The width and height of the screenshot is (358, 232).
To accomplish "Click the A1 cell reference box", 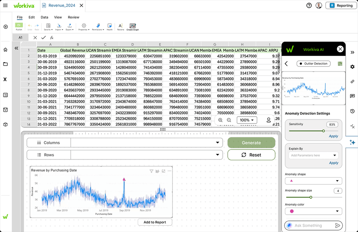I will click(x=21, y=37).
